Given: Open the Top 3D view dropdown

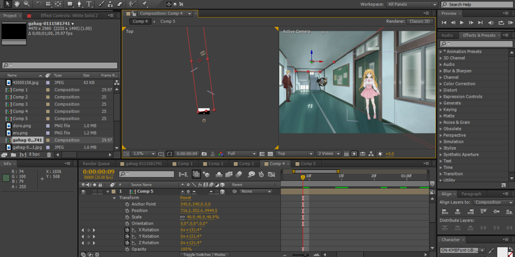Looking at the screenshot, I should (x=295, y=153).
